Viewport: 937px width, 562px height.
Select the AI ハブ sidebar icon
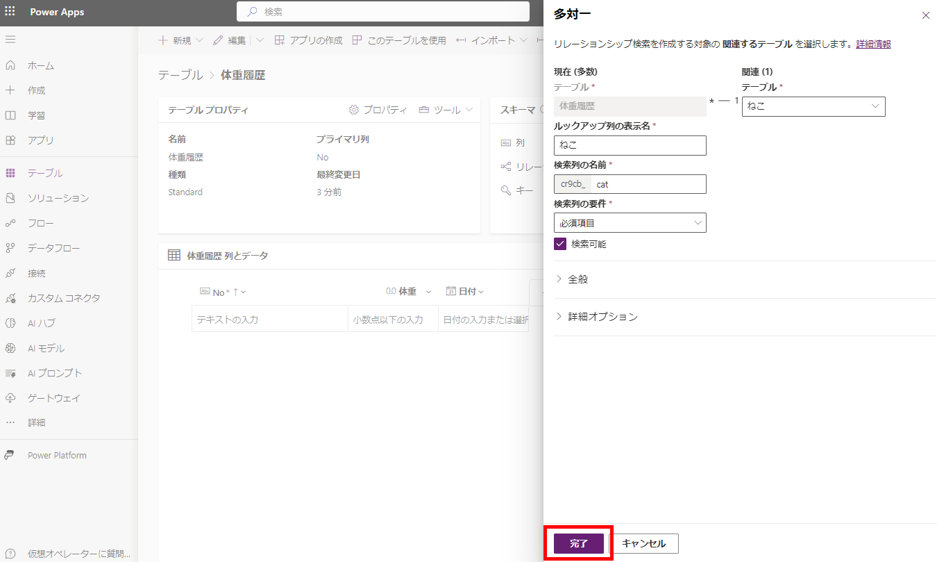coord(10,323)
